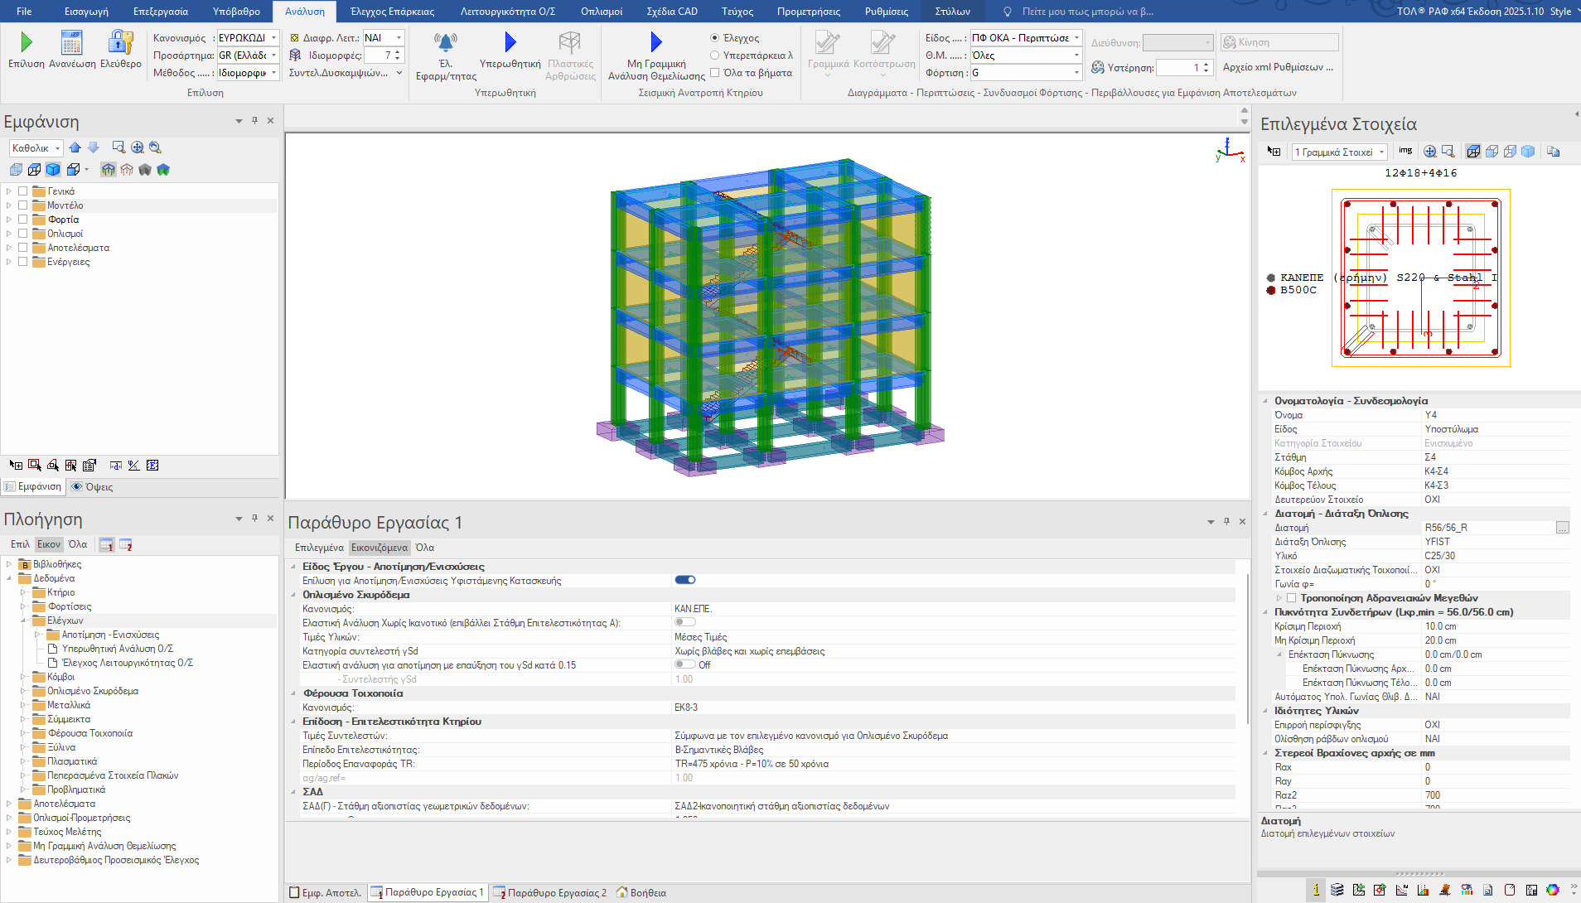Image resolution: width=1581 pixels, height=903 pixels.
Task: Click the color wheel status bar icon
Action: coord(1552,890)
